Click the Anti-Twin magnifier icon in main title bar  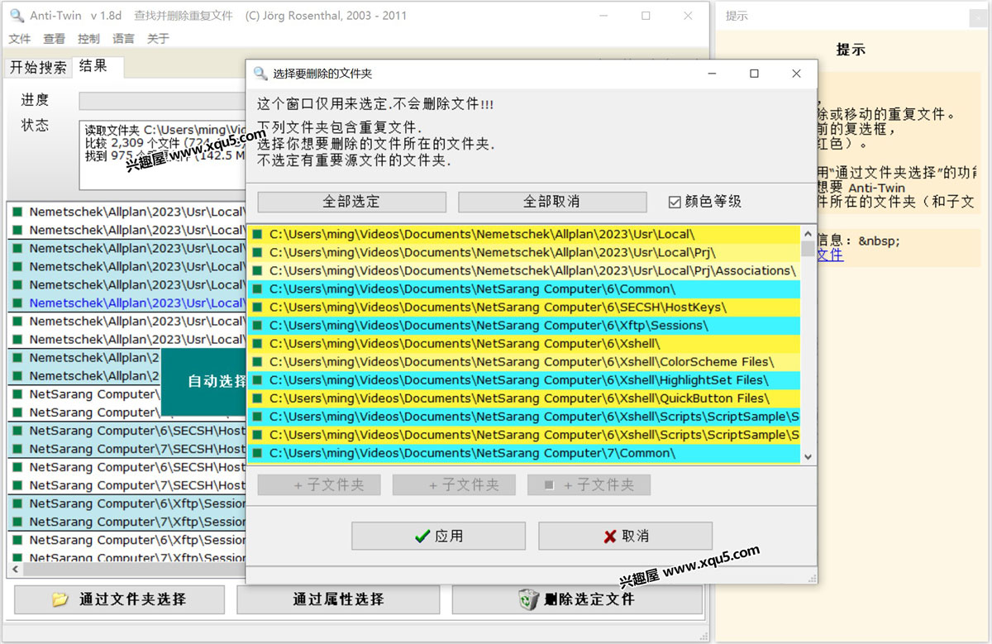(x=17, y=16)
